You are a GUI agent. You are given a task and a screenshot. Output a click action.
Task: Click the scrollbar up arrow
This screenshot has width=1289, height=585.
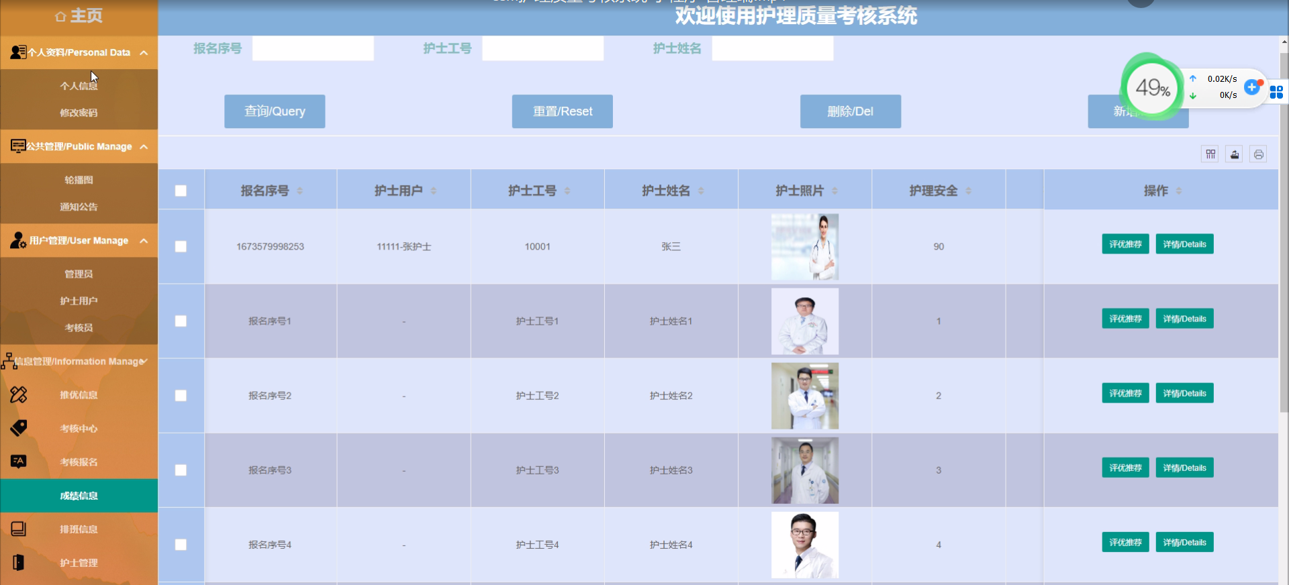pyautogui.click(x=1284, y=42)
